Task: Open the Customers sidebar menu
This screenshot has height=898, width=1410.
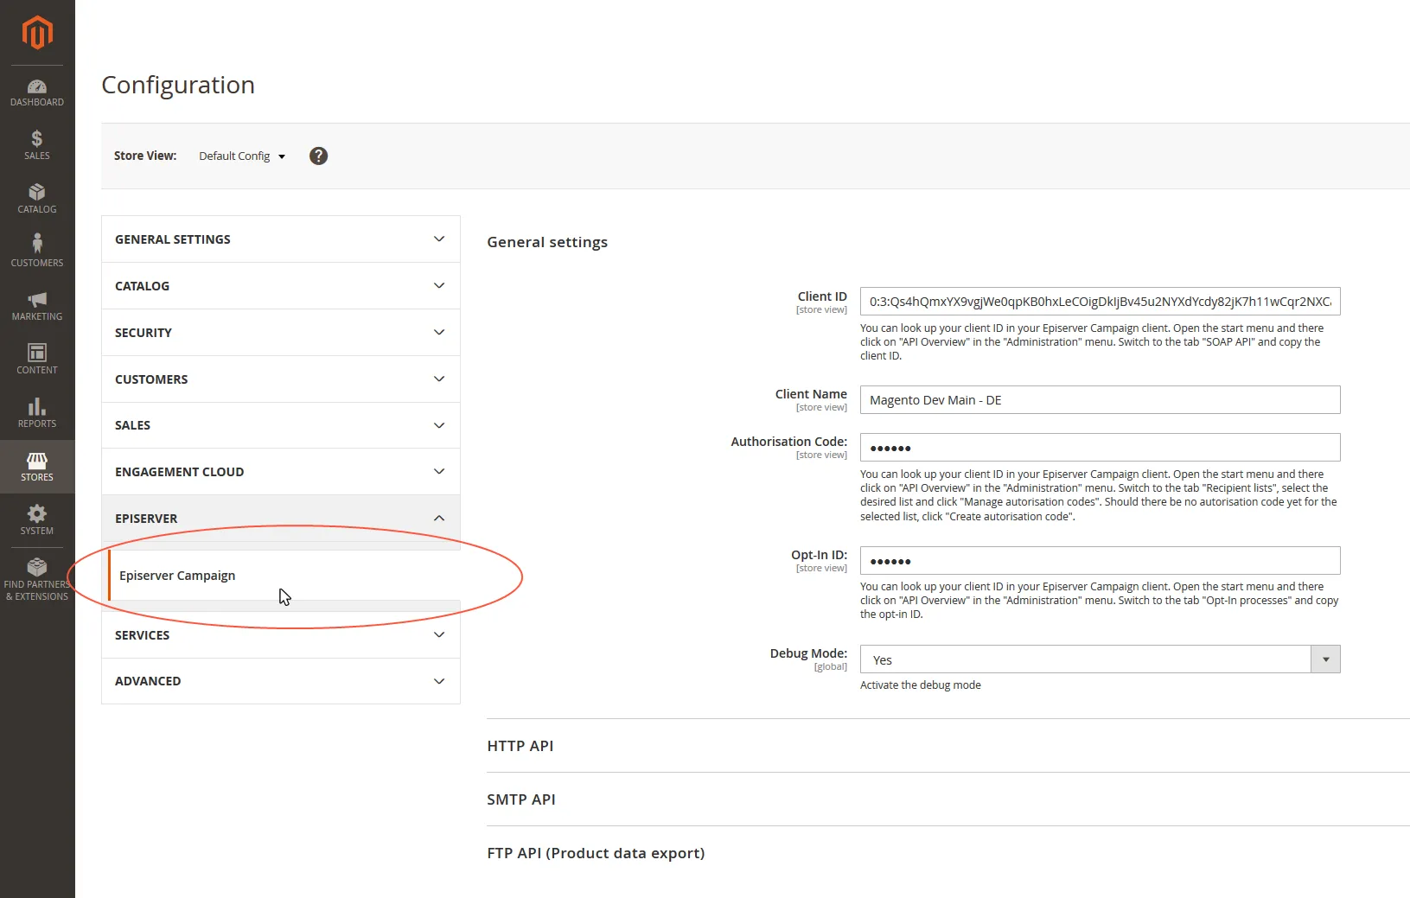Action: (37, 252)
